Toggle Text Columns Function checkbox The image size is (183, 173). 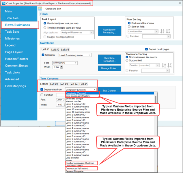[42, 95]
